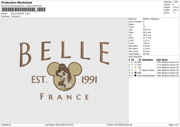Click the 'Color changes:' value 5
The image size is (180, 127).
(x=144, y=22)
